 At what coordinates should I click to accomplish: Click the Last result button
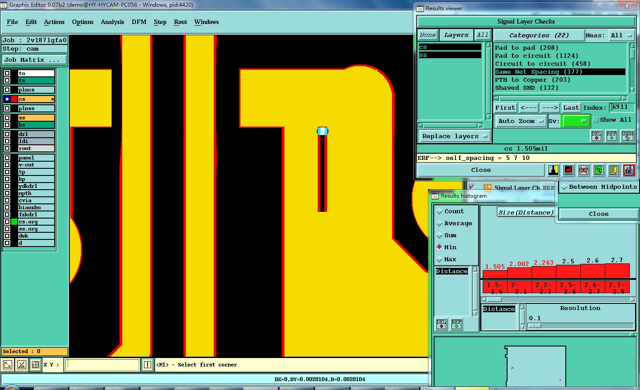click(571, 107)
